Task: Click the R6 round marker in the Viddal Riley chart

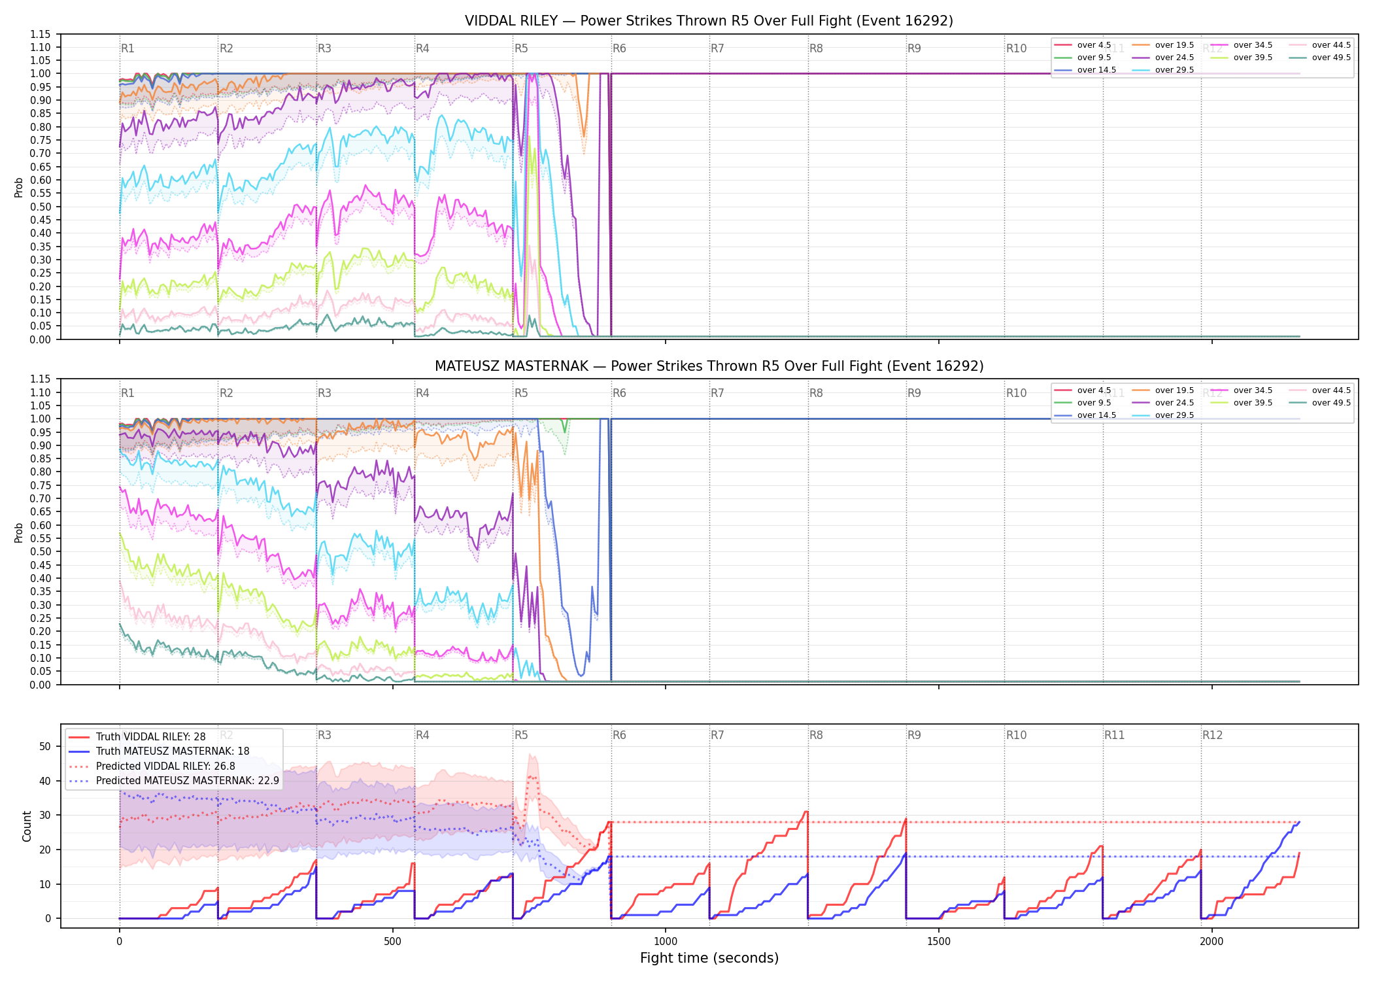Action: click(619, 48)
